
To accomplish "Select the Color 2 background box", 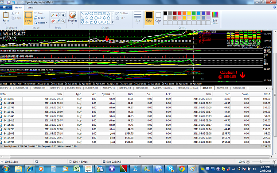I will click(158, 18).
